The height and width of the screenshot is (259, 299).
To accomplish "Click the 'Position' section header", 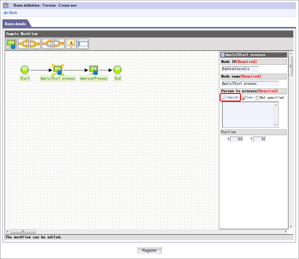I will coord(254,132).
